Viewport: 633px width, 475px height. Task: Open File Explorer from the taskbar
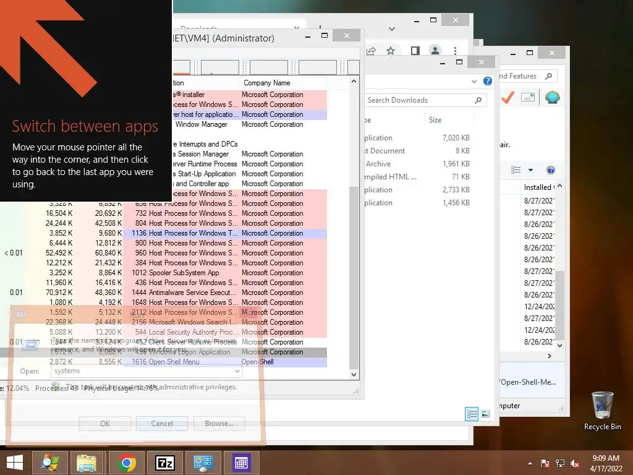pos(87,463)
